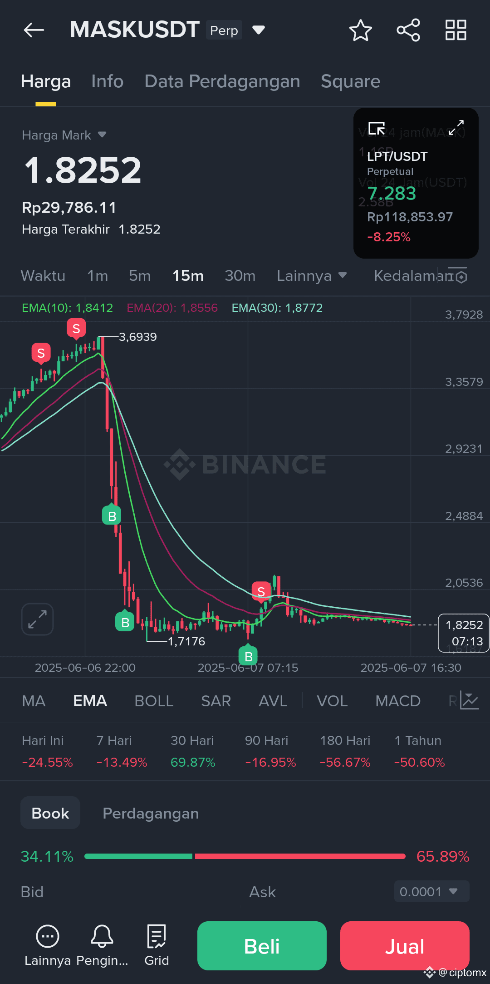Toggle the EMA indicator

click(x=90, y=701)
